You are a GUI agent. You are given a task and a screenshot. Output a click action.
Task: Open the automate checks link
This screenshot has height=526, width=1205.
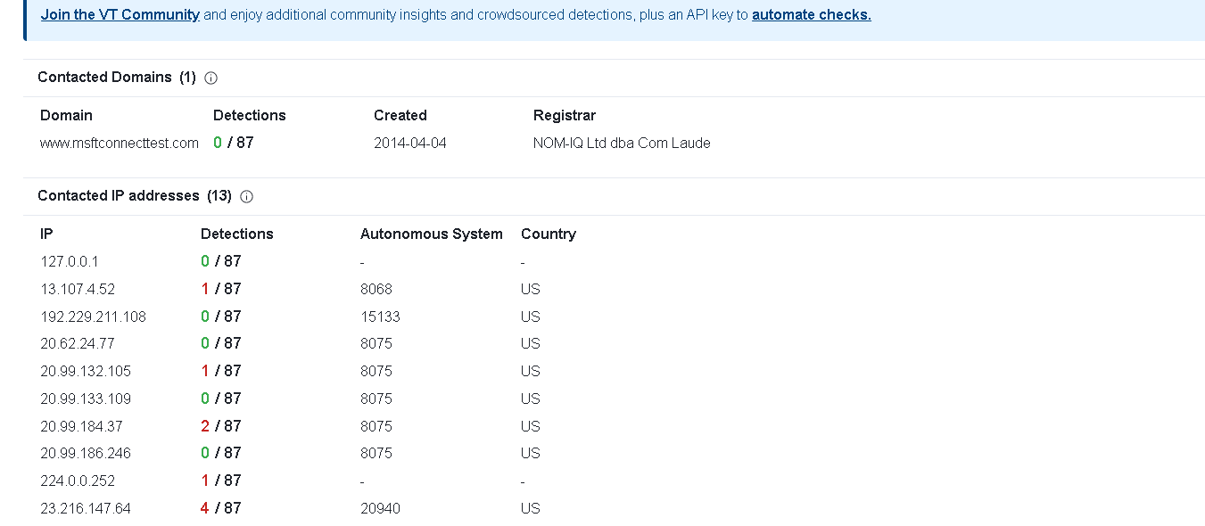pos(812,14)
